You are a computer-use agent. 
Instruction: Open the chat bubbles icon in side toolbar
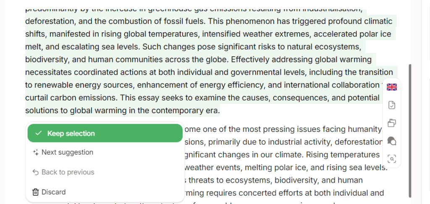(x=392, y=141)
